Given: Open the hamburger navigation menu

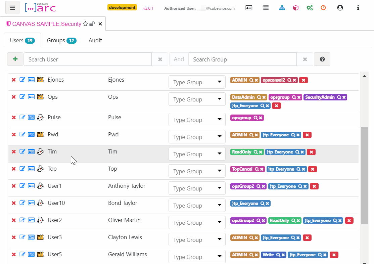Looking at the screenshot, I should coord(12,8).
